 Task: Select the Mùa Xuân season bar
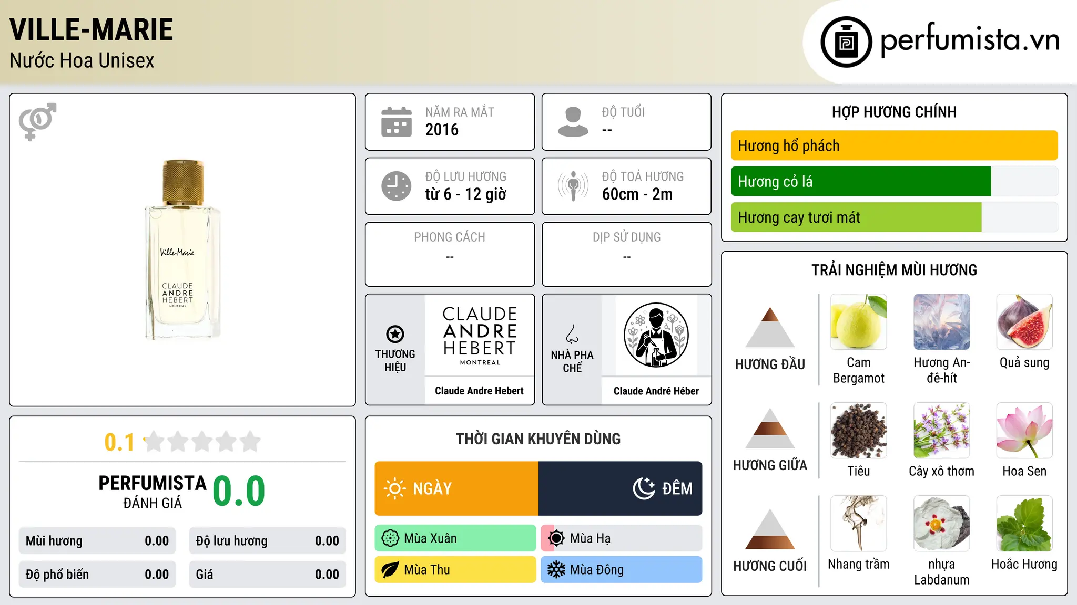455,538
